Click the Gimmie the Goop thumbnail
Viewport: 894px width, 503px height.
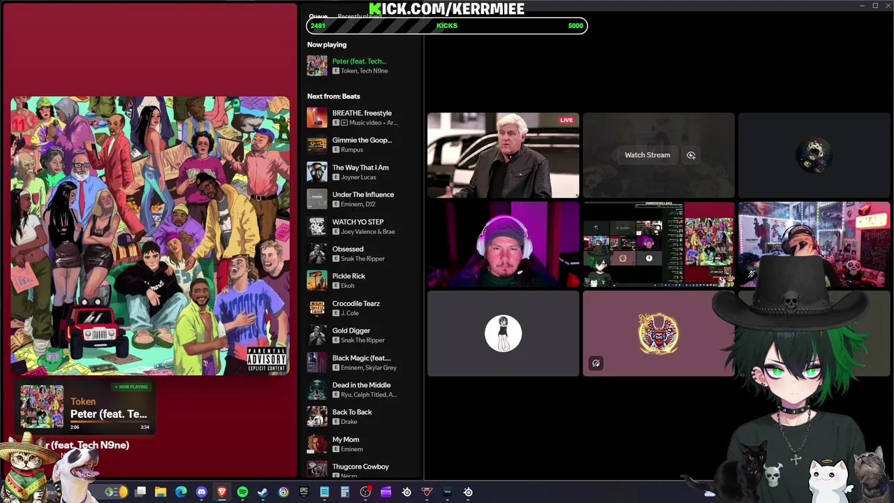tap(317, 145)
